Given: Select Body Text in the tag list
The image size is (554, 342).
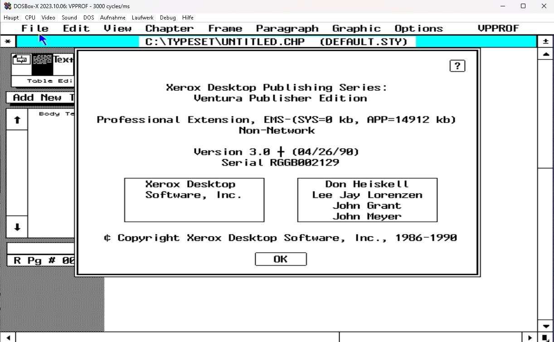Looking at the screenshot, I should click(56, 114).
